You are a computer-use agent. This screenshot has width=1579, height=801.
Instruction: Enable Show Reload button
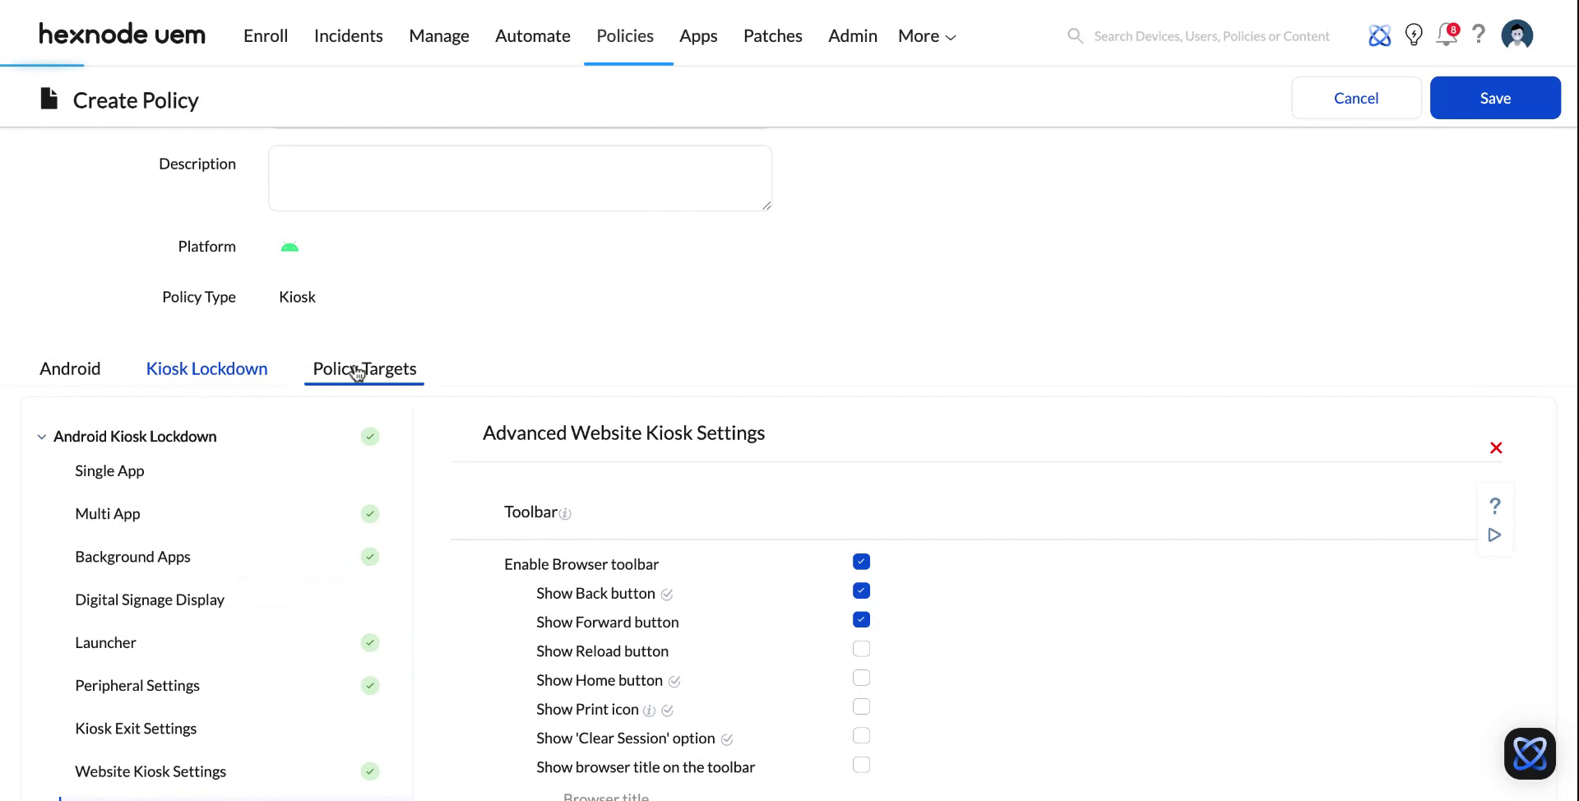(x=861, y=649)
